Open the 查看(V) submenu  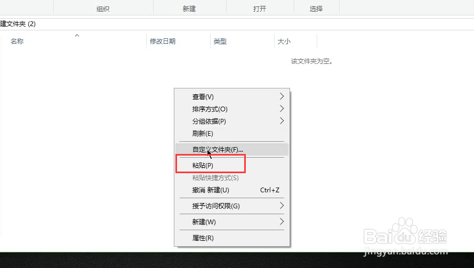tap(232, 96)
